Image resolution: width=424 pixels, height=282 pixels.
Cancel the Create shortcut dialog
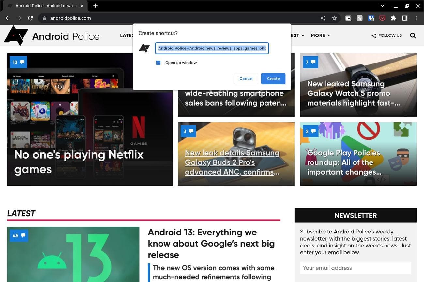tap(246, 78)
